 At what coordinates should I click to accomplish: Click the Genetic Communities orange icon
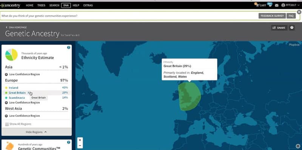coord(10,146)
